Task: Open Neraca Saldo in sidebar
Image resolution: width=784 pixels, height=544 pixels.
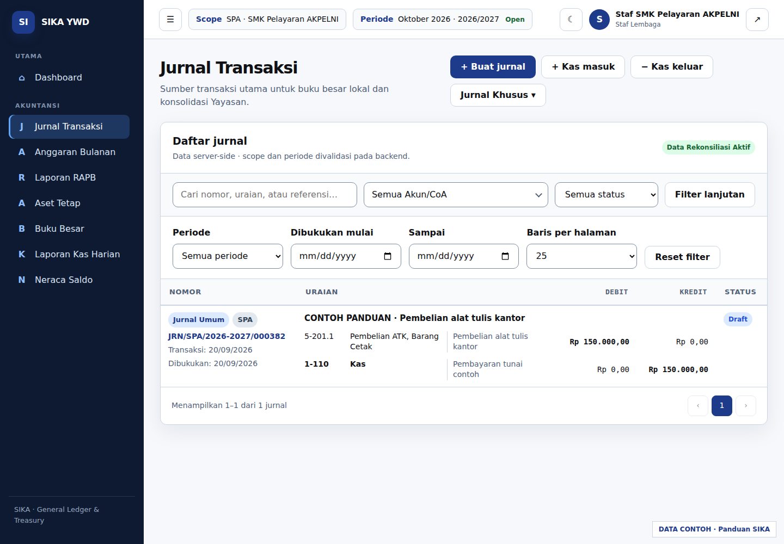Action: (69, 280)
